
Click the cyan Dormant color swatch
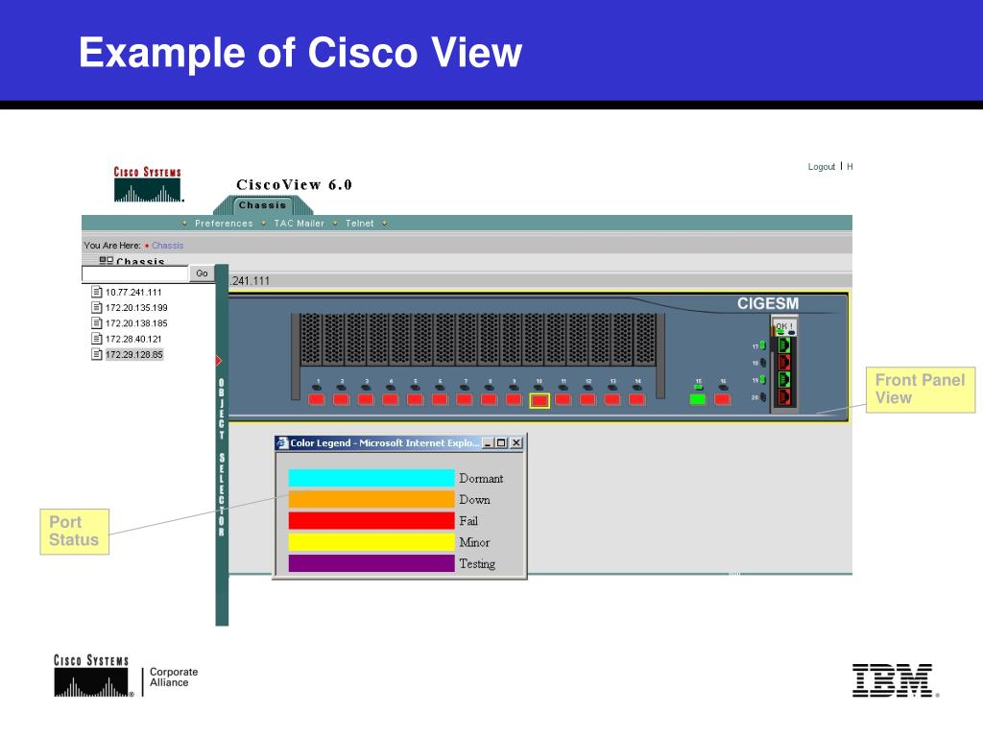pyautogui.click(x=372, y=478)
